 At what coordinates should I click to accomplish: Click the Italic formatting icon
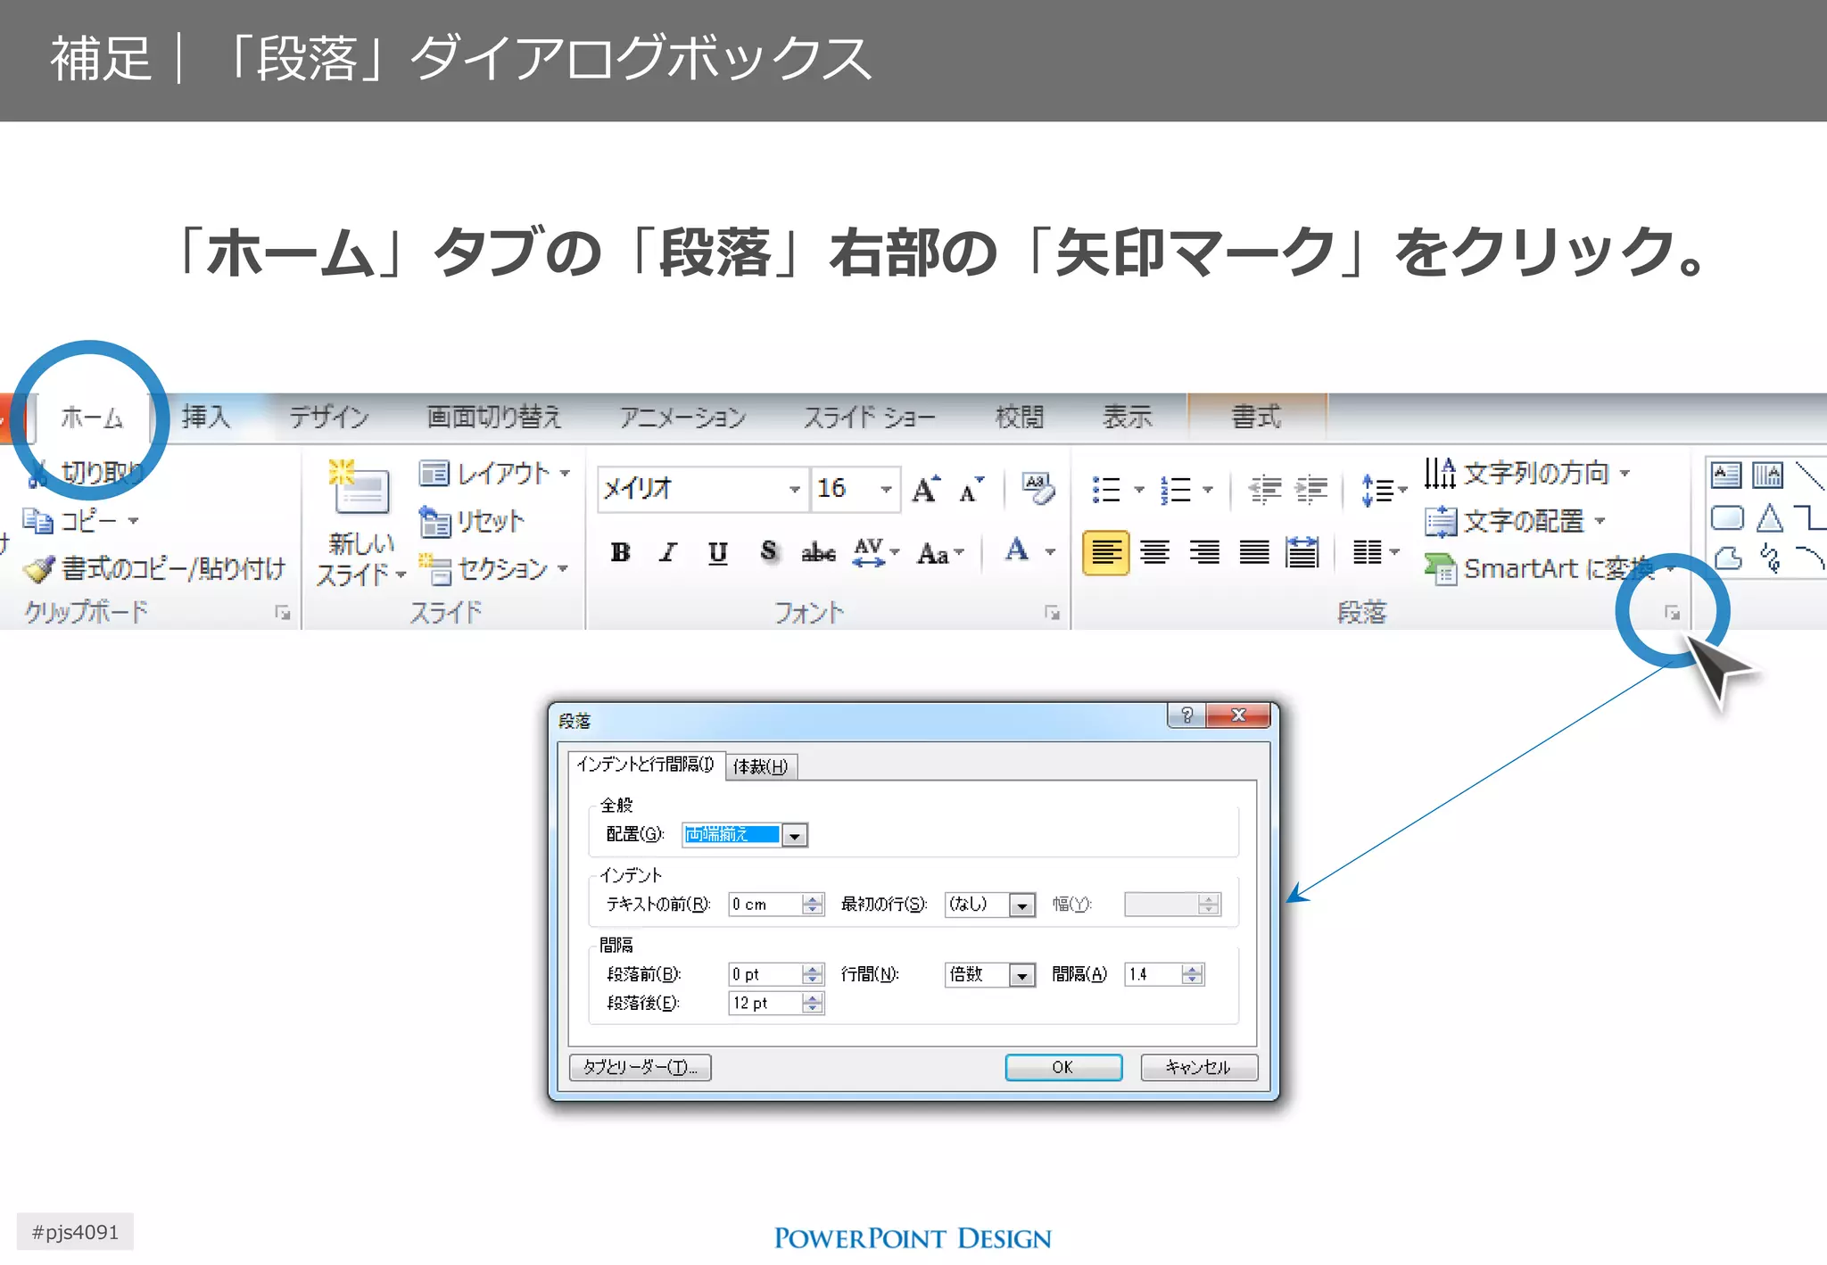[667, 553]
